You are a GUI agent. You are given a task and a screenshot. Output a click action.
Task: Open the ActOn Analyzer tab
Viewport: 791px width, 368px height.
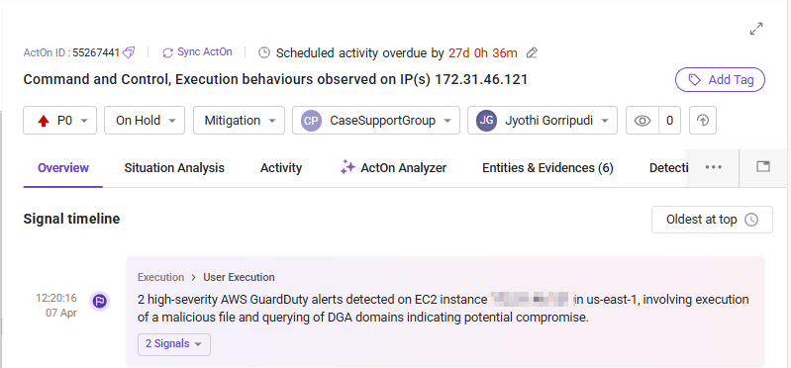tap(393, 168)
